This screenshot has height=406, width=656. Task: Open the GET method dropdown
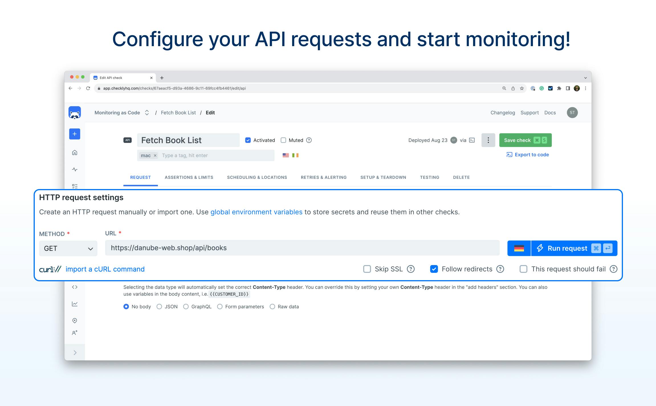tap(68, 249)
